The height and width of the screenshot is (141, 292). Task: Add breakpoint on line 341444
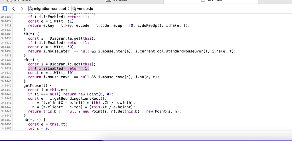[6, 94]
